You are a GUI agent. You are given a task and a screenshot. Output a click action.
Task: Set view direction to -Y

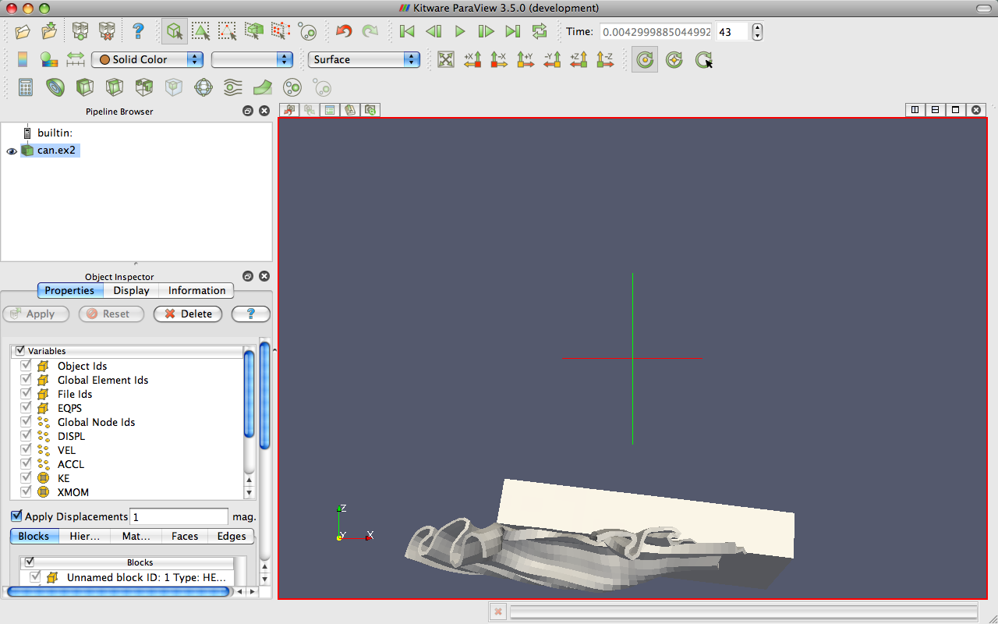pyautogui.click(x=552, y=59)
